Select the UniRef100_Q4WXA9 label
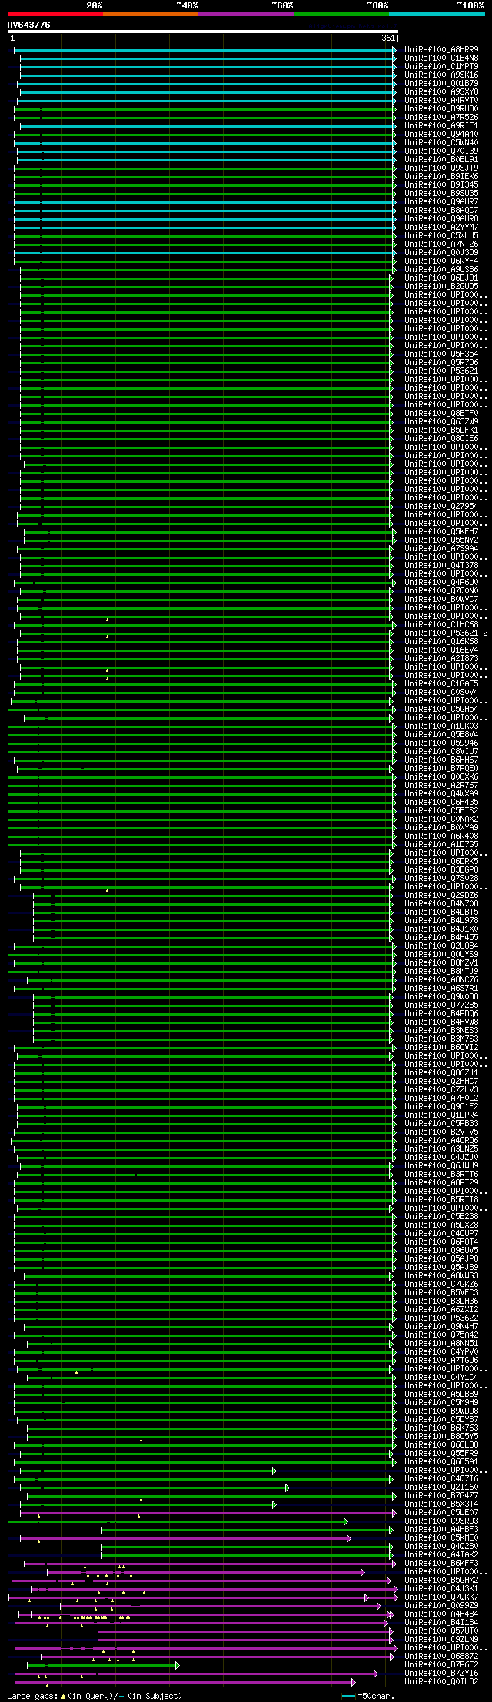Viewport: 492px width, 1702px height. [441, 794]
